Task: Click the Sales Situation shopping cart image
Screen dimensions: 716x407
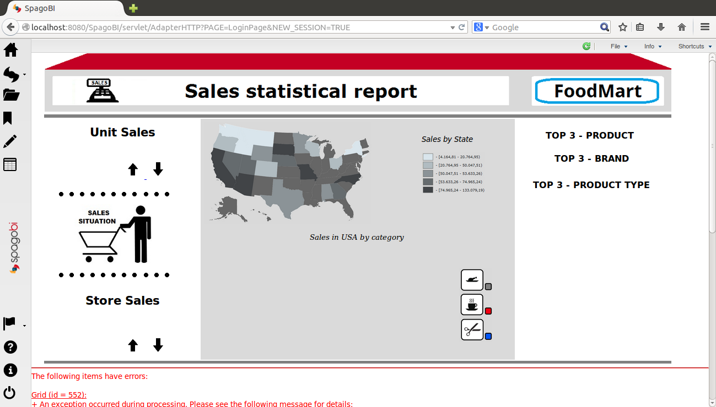Action: coord(115,234)
